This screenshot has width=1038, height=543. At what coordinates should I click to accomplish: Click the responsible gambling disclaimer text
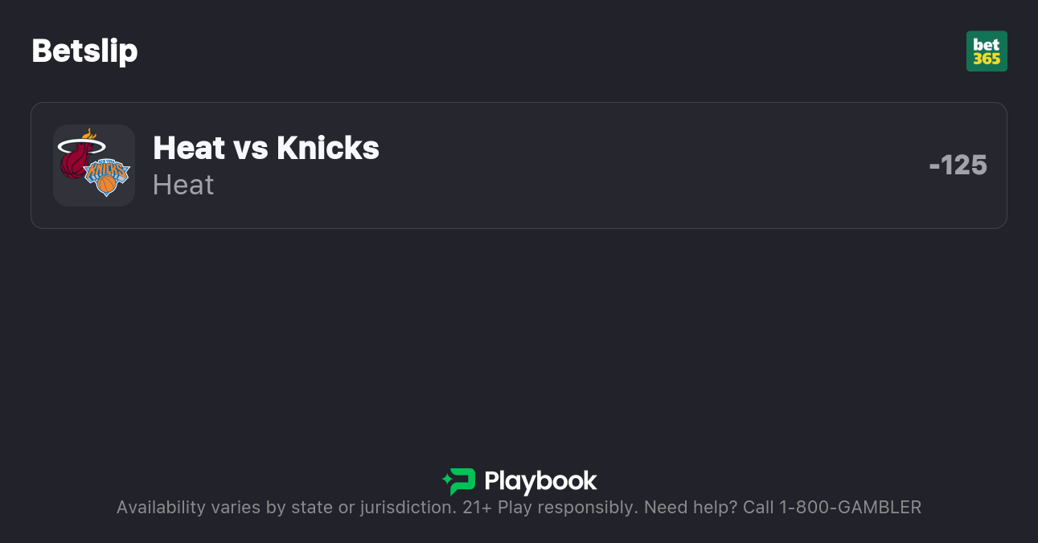pyautogui.click(x=519, y=507)
